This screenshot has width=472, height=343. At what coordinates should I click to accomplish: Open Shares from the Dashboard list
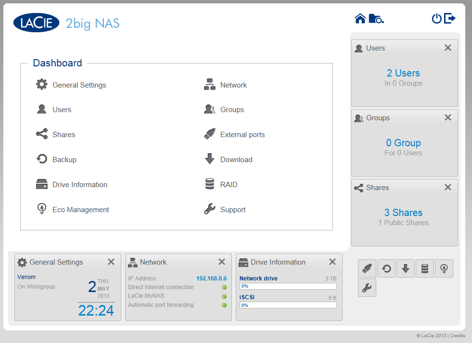click(56, 134)
